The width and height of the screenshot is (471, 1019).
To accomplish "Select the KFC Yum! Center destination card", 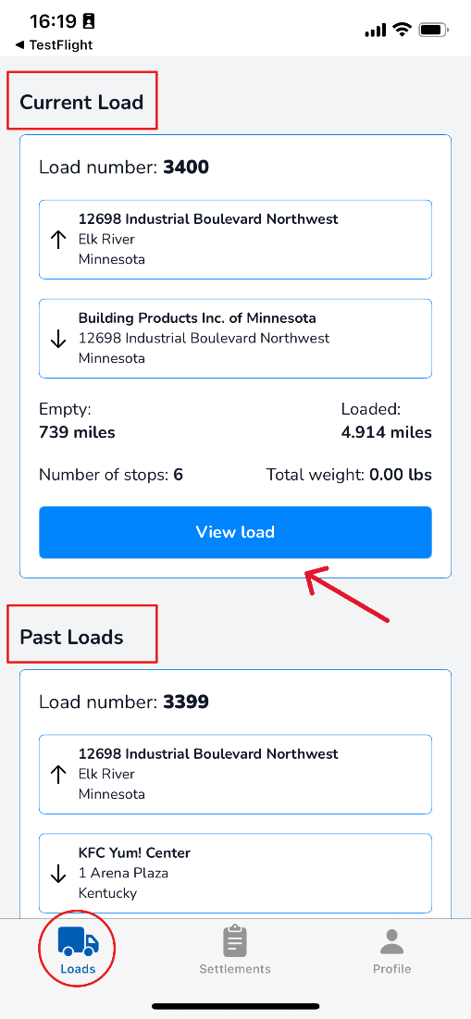I will pos(235,873).
